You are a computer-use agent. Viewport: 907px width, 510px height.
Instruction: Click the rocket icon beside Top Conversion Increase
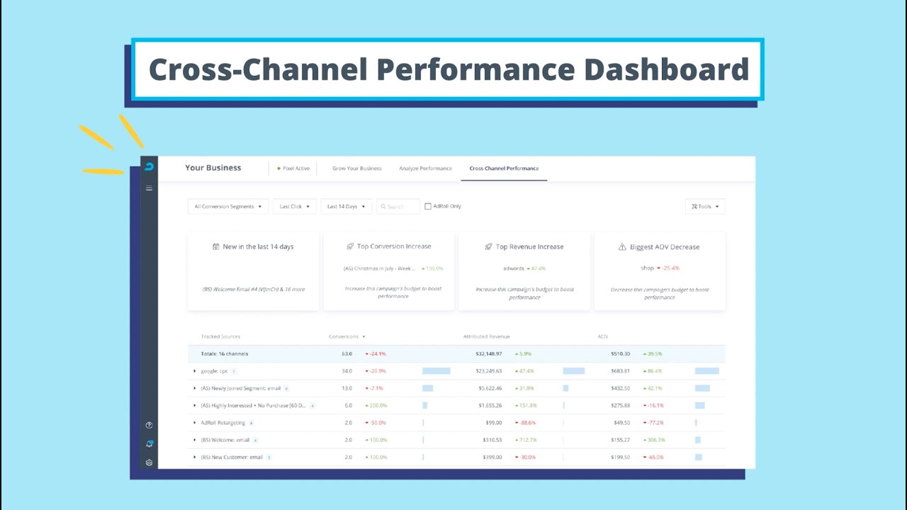(350, 246)
